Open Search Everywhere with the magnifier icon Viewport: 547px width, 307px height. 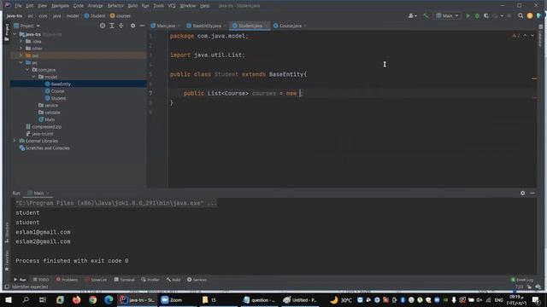click(521, 16)
